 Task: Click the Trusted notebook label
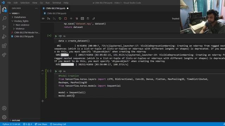pos(175,19)
